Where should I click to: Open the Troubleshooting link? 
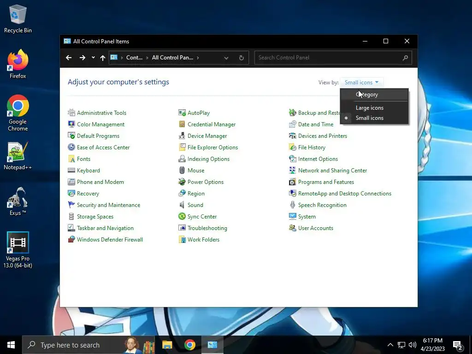[x=207, y=228]
